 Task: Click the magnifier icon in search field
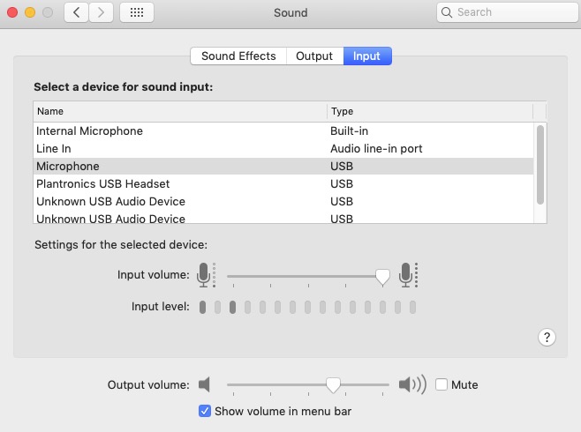click(x=447, y=12)
